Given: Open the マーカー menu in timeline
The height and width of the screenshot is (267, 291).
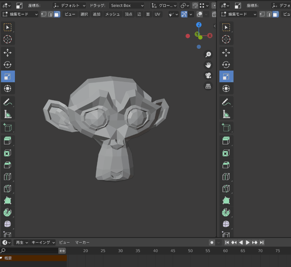Looking at the screenshot, I should [82, 243].
